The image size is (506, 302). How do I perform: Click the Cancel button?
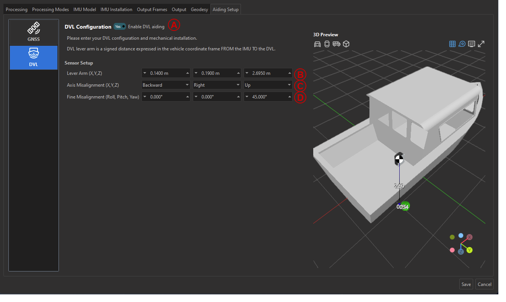pos(484,284)
